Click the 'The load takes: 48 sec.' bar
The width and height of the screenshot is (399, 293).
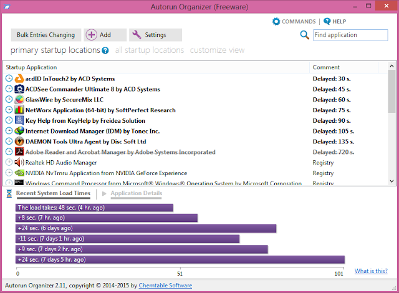pyautogui.click(x=94, y=208)
